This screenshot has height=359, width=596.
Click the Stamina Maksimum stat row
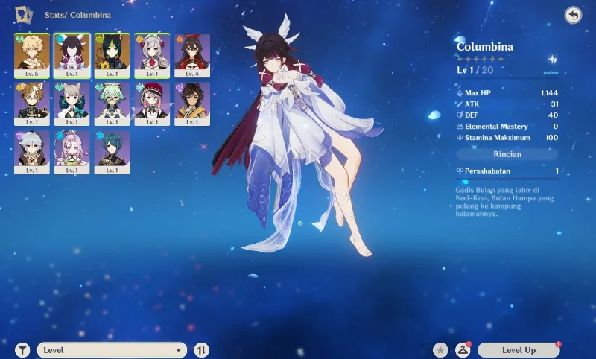pos(507,138)
